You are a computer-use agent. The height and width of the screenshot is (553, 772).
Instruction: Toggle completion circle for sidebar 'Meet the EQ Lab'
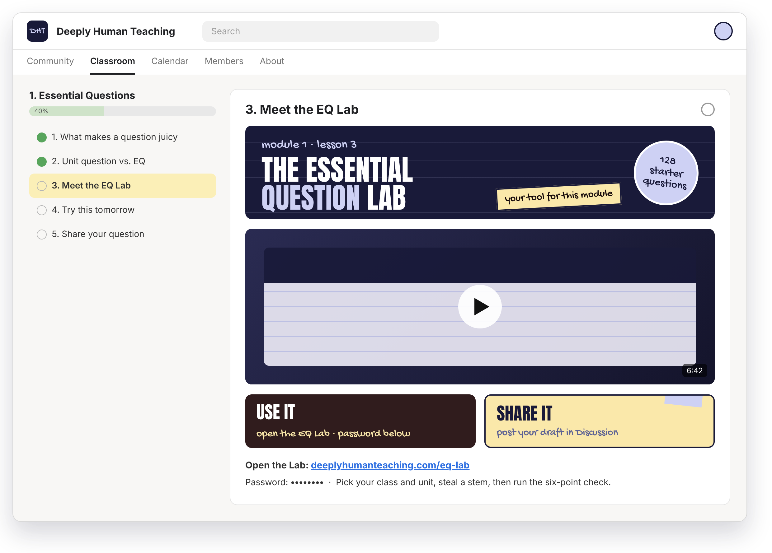tap(41, 186)
